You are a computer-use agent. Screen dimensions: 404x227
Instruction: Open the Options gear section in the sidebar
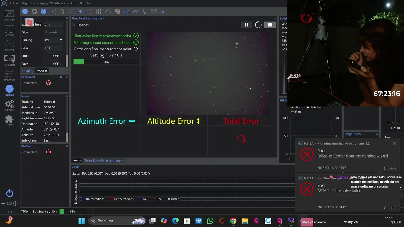click(9, 105)
